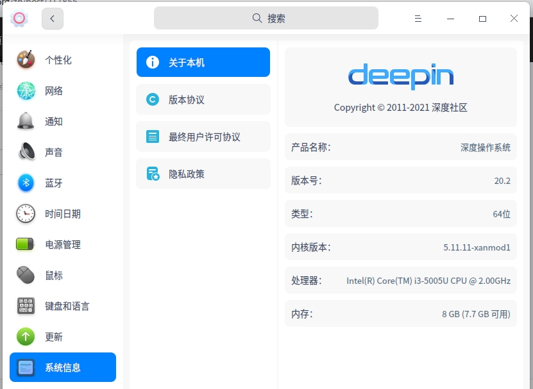Select the 网络 label in sidebar
The width and height of the screenshot is (533, 389).
click(x=54, y=91)
